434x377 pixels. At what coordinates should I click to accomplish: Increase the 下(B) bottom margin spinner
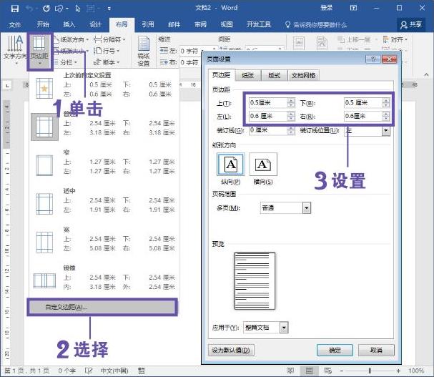click(x=386, y=101)
